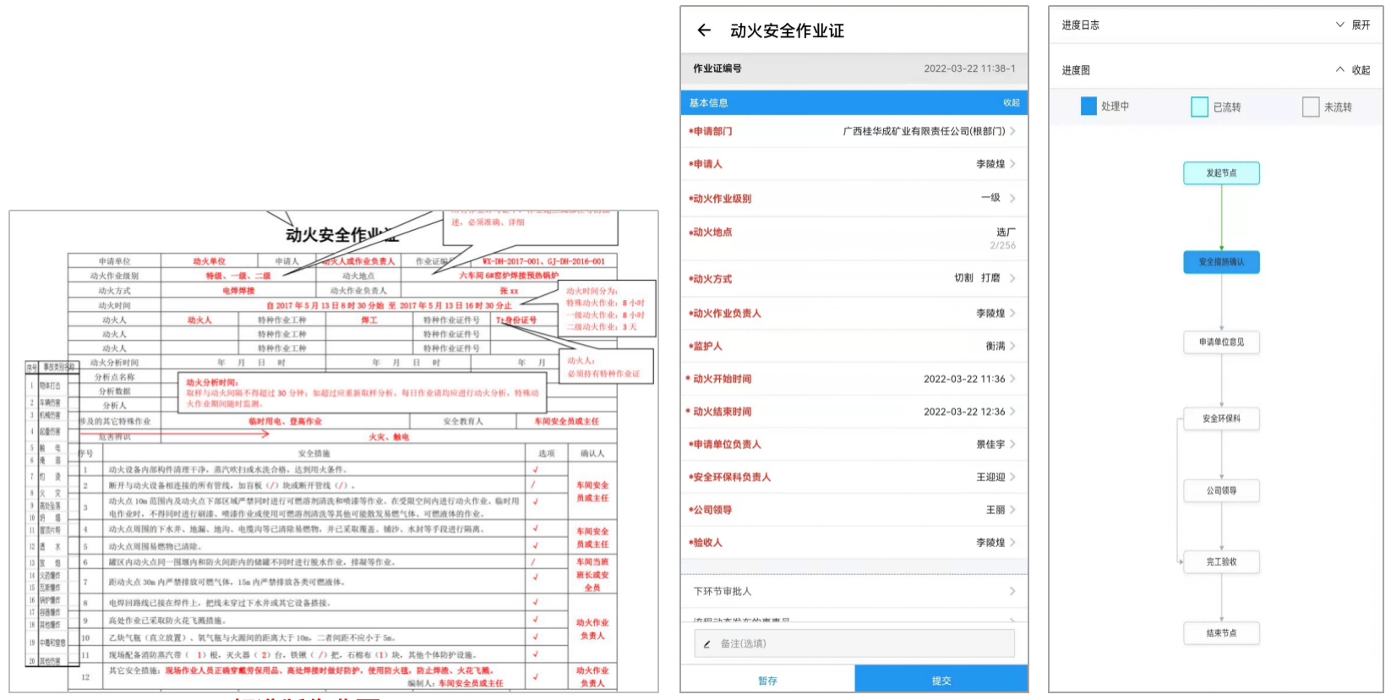The height and width of the screenshot is (700, 1391).
Task: Select the 结束节点 flow node
Action: 1221,633
